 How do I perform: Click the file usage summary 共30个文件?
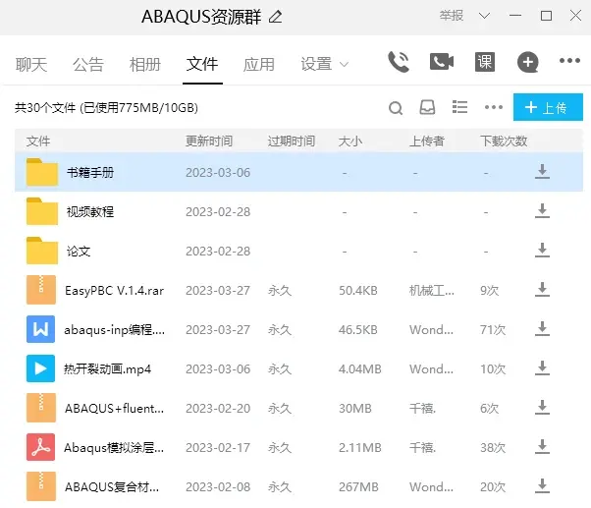tap(106, 108)
